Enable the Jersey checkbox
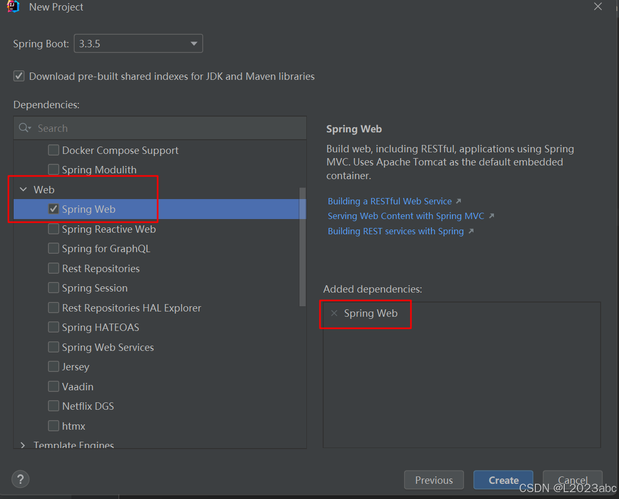619x499 pixels. pos(53,367)
